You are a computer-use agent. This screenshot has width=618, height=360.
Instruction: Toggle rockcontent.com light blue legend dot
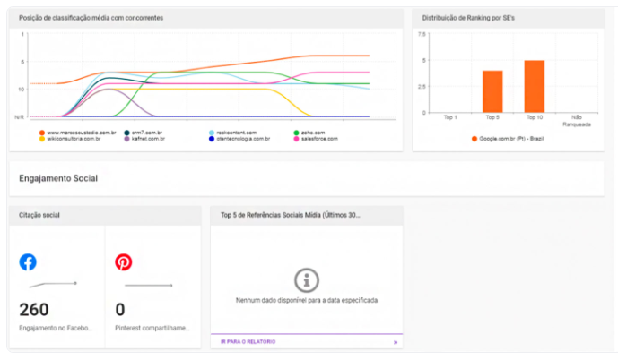[x=212, y=133]
